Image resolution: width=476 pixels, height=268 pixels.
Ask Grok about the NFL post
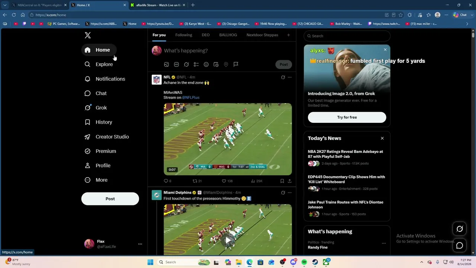283,77
